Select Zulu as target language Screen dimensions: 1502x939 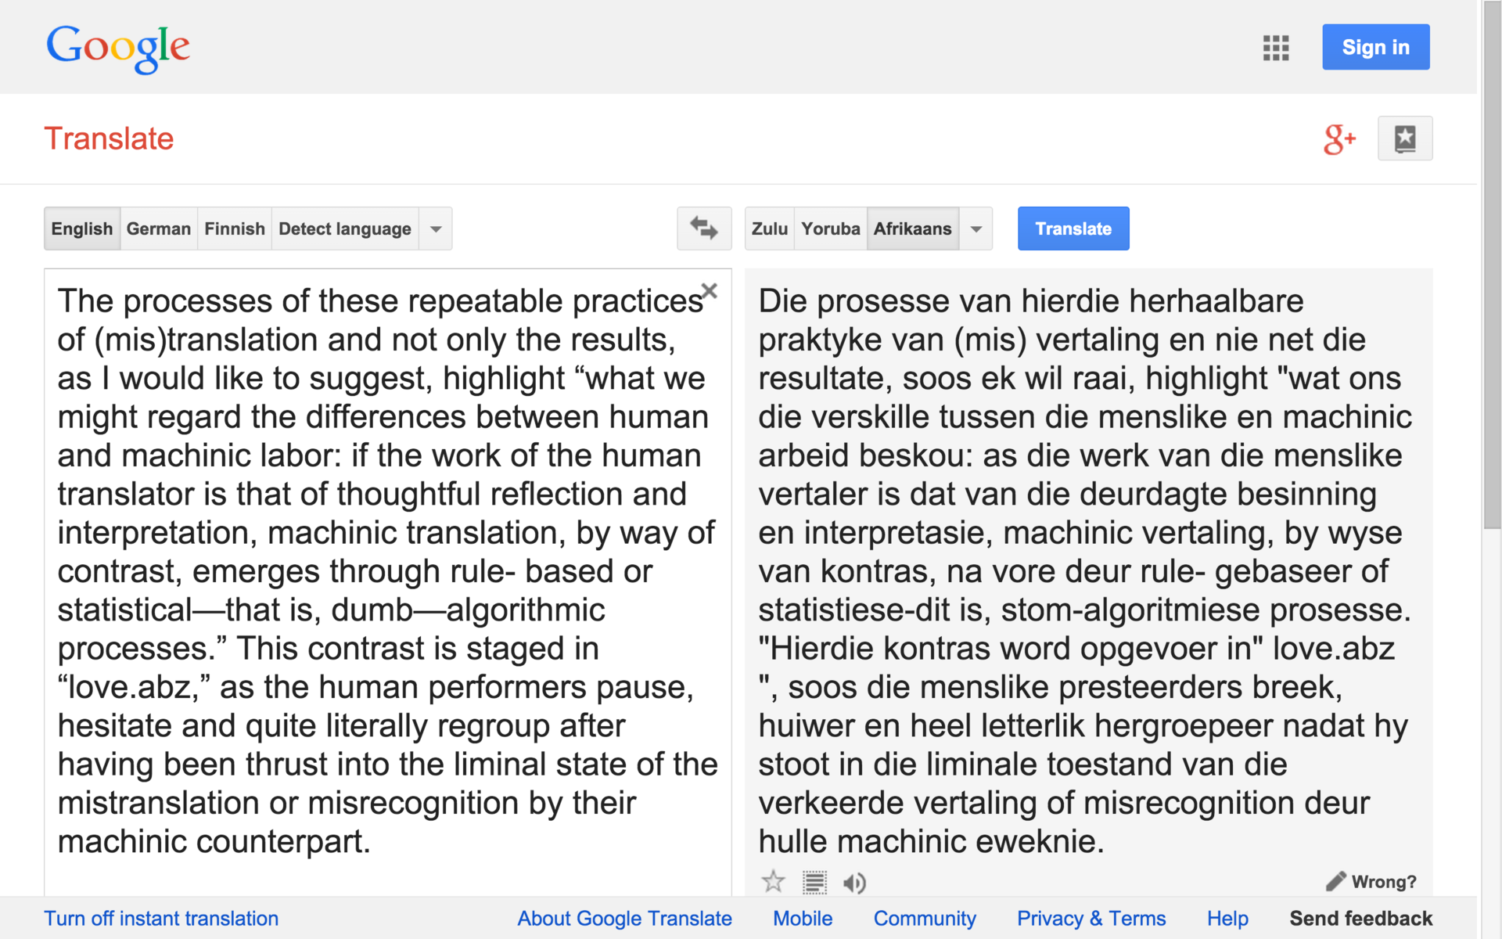769,228
